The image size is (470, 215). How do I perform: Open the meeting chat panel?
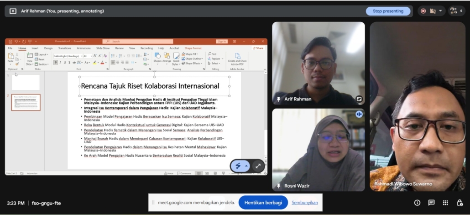(x=431, y=203)
